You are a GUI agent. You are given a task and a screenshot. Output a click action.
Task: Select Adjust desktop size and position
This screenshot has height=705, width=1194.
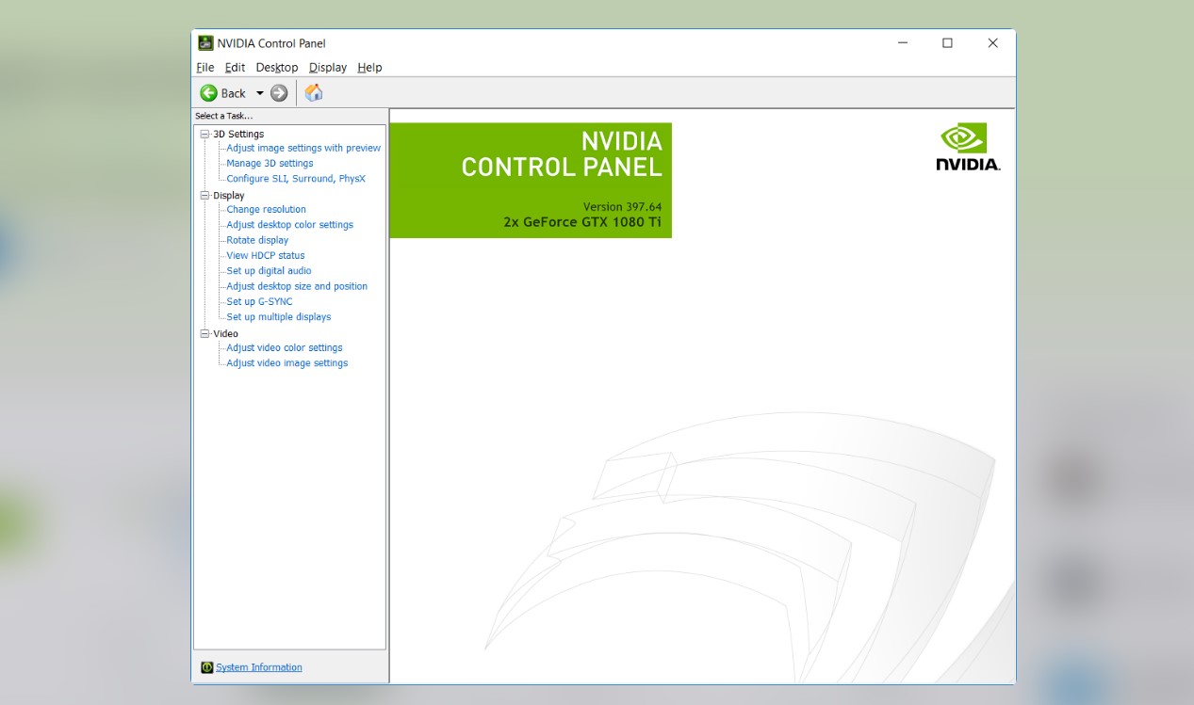point(297,286)
